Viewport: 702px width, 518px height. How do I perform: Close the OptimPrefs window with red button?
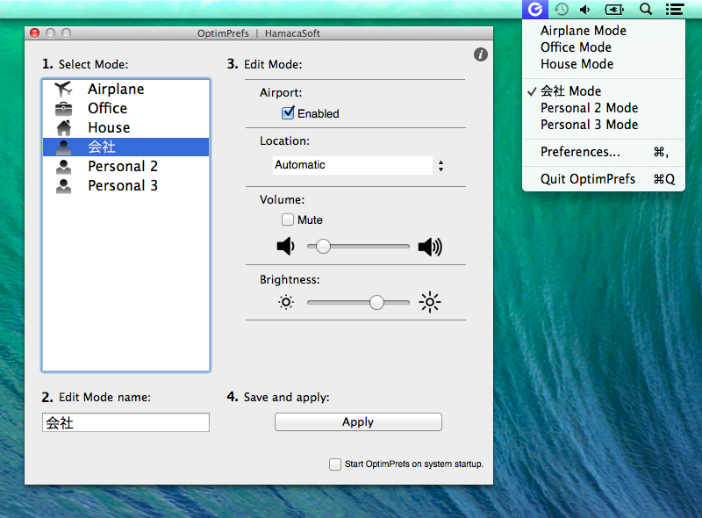[x=34, y=33]
